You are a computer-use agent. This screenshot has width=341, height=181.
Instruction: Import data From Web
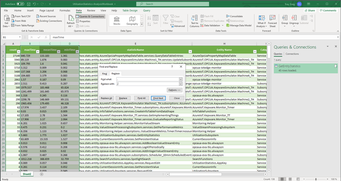click(18, 21)
